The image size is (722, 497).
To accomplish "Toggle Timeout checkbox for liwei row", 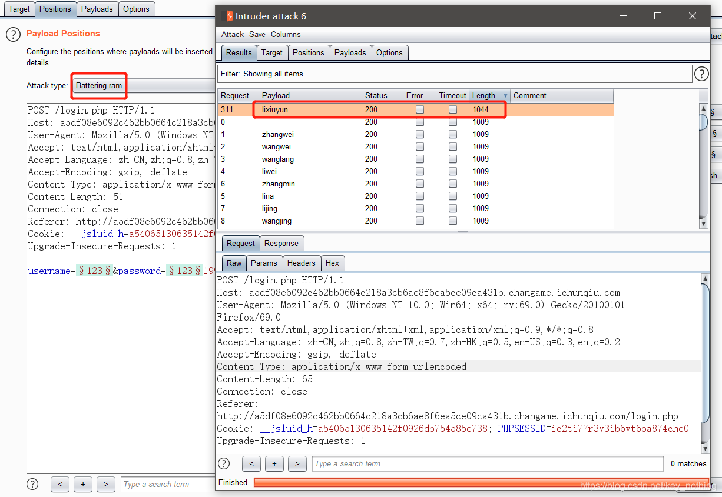I will tap(453, 171).
